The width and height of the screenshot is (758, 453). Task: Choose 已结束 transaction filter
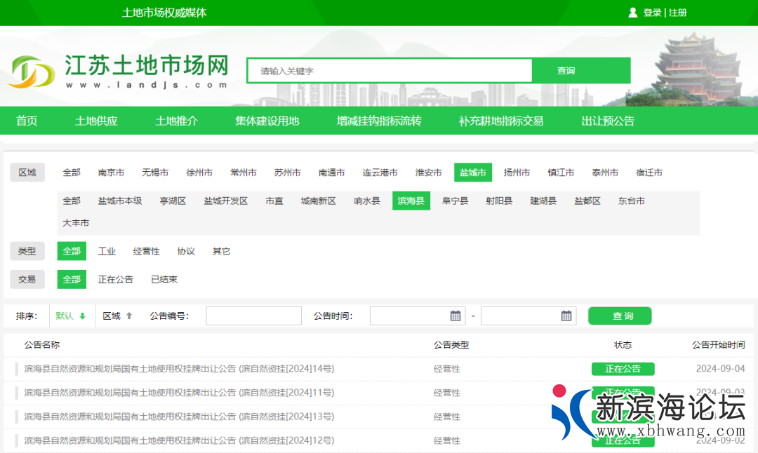click(164, 279)
